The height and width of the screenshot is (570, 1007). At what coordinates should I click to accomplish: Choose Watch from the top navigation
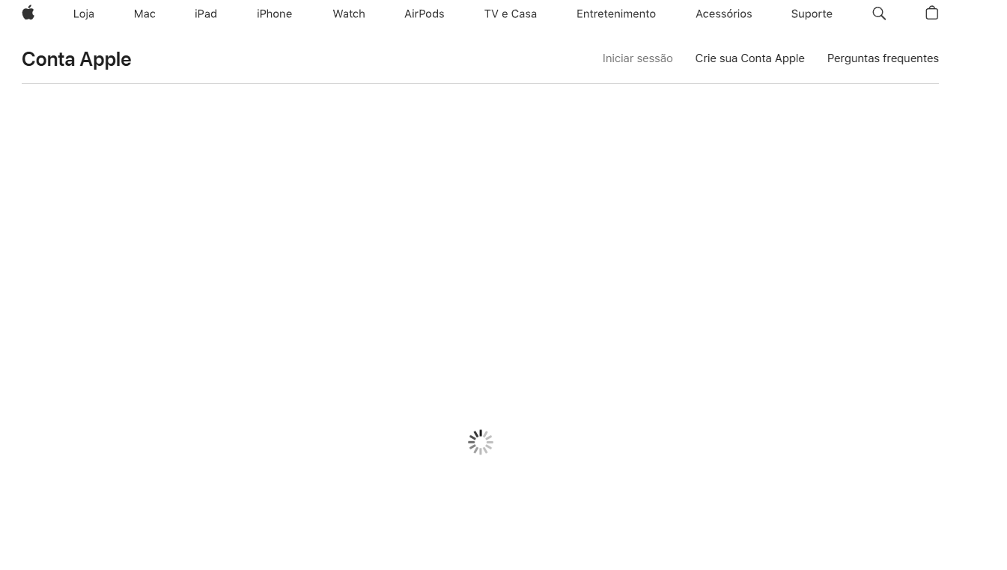coord(349,14)
